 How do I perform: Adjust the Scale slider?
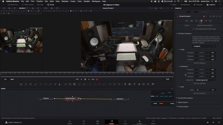201,90
